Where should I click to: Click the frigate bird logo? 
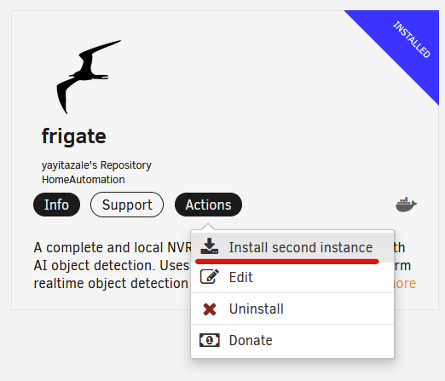tap(89, 77)
